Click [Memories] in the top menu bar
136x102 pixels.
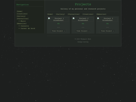click(x=101, y=14)
